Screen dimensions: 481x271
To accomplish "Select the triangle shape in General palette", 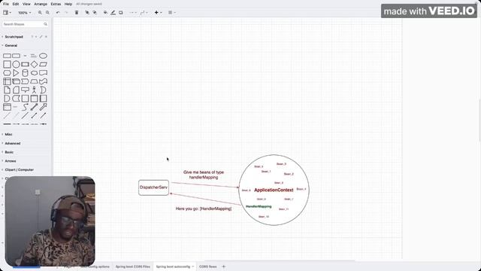I will click(x=16, y=73).
